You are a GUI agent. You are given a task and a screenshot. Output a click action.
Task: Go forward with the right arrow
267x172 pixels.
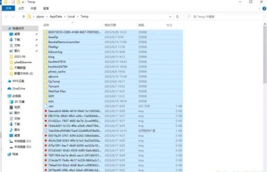13,17
